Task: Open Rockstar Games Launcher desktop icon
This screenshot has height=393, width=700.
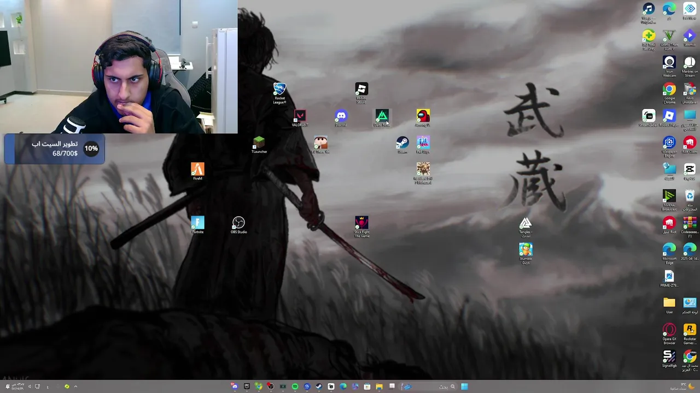Action: pos(690,334)
